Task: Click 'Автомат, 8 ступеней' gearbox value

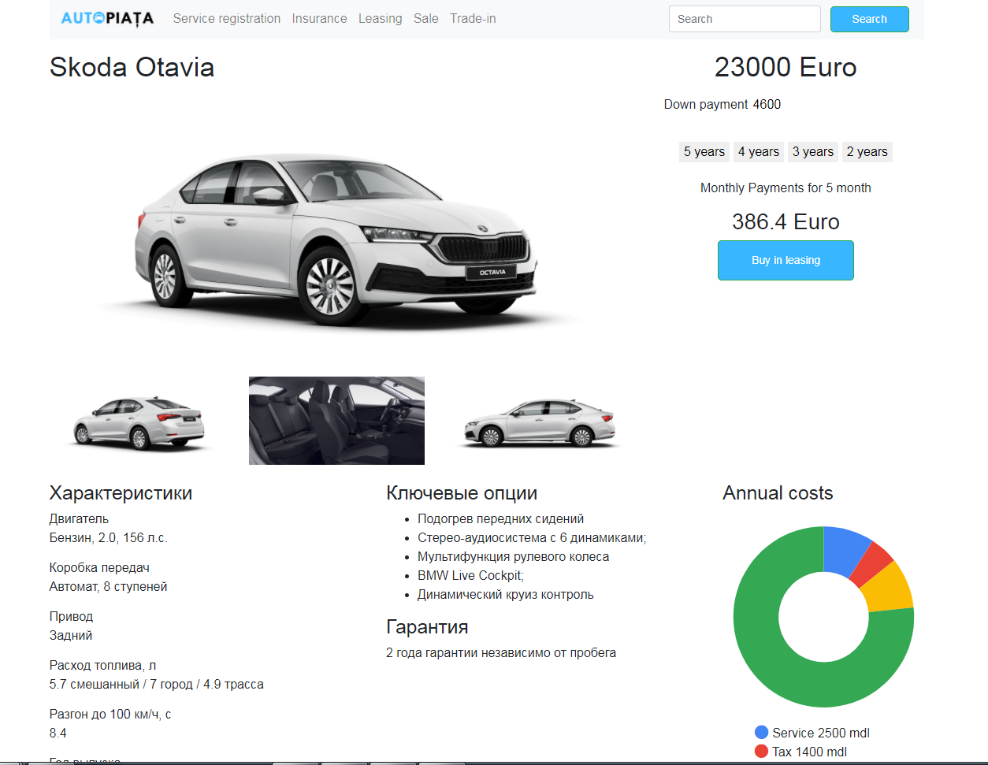Action: [x=109, y=586]
